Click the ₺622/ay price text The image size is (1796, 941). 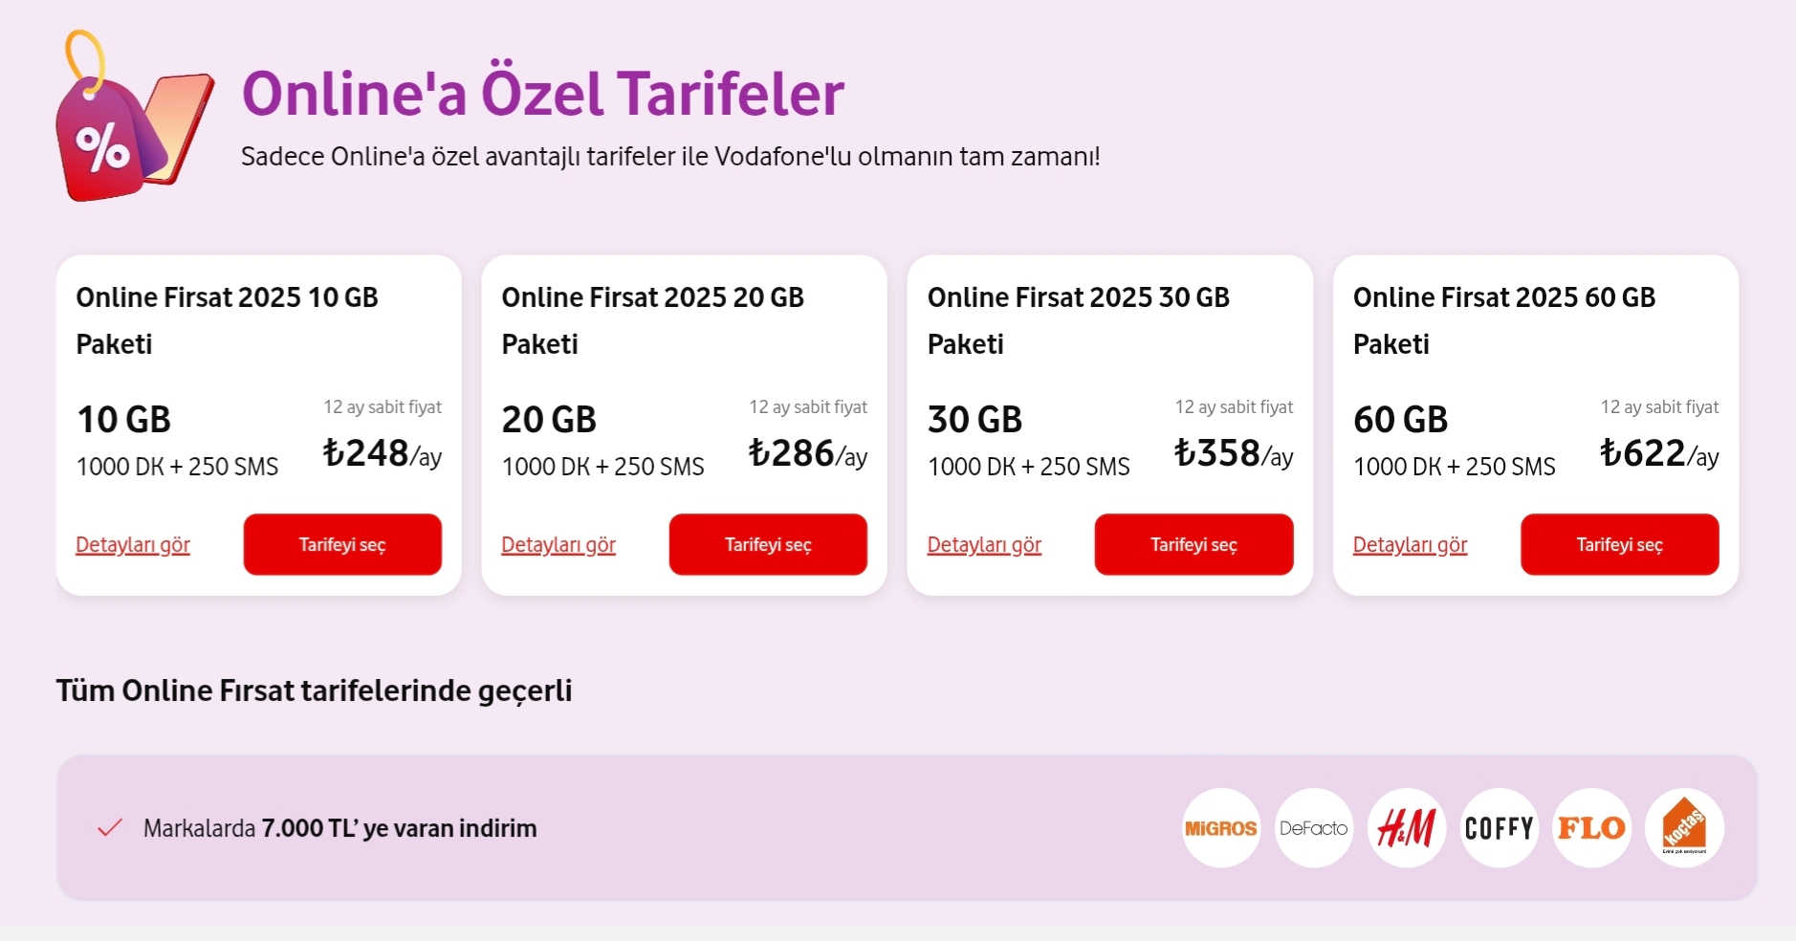1659,453
